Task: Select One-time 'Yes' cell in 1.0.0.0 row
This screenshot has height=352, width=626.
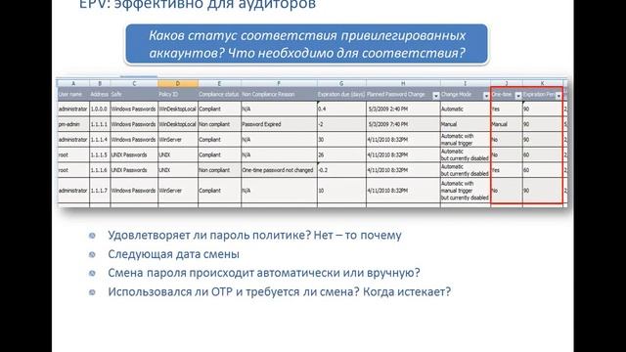Action: click(507, 109)
